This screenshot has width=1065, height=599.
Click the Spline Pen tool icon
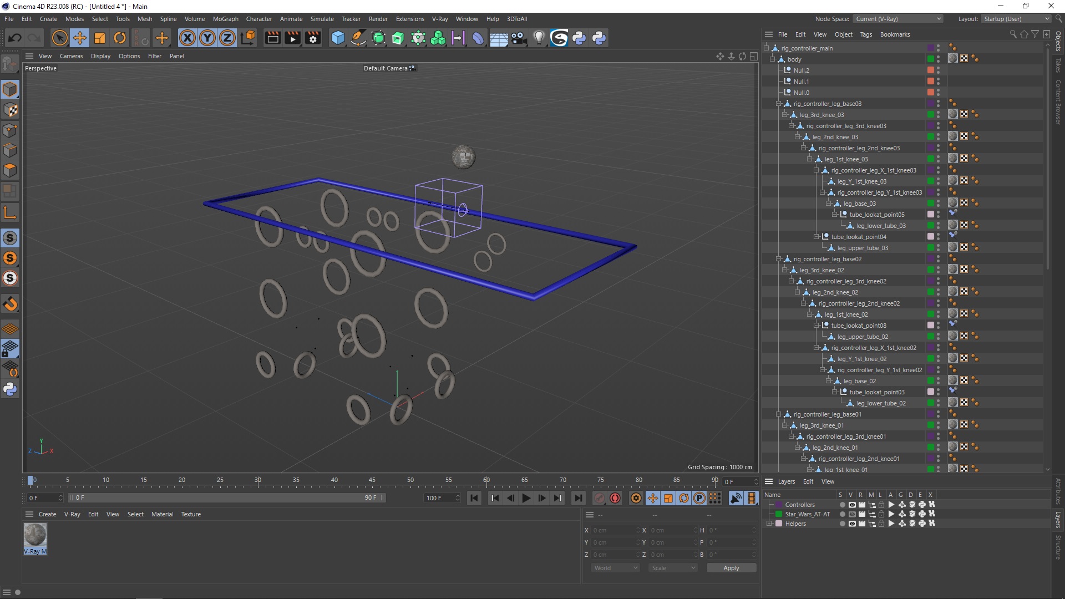coord(358,38)
